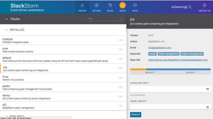Screen dimensions: 213x119
Task: Select the linux pack
Action: coord(63,78)
